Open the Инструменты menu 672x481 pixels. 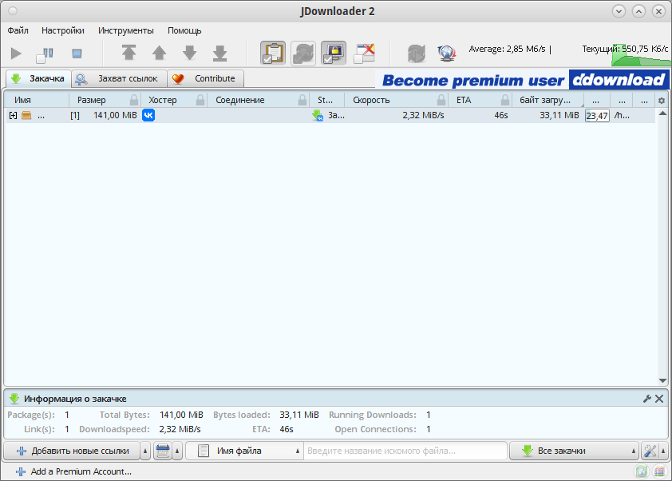[126, 30]
